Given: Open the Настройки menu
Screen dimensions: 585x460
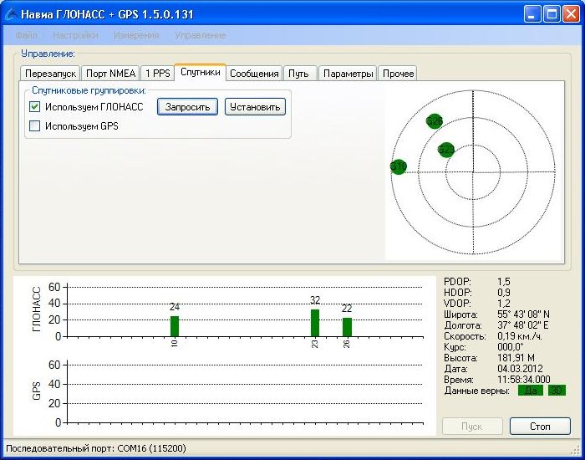Looking at the screenshot, I should click(75, 35).
